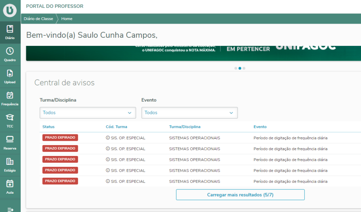Select the first carousel dot indicator
Screen dimensions: 361x212
[x=236, y=68]
